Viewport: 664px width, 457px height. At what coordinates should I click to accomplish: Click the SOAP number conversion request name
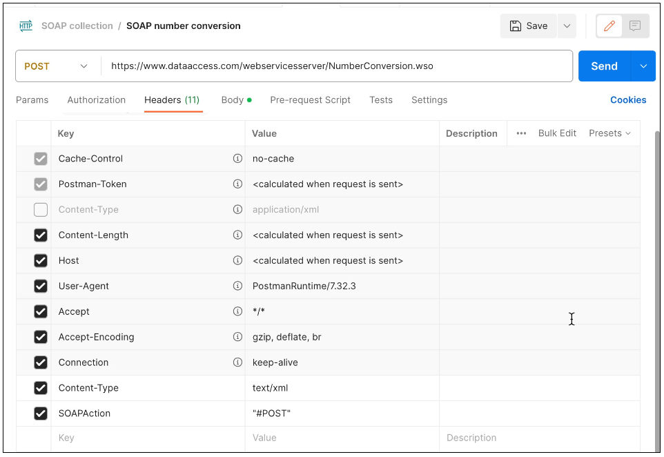coord(184,26)
